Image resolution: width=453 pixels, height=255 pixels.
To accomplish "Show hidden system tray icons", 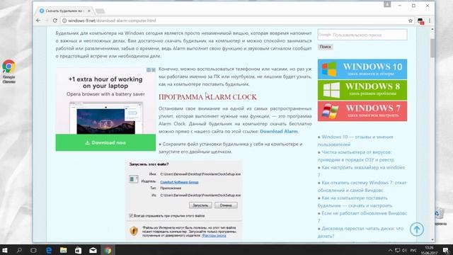I will 390,250.
